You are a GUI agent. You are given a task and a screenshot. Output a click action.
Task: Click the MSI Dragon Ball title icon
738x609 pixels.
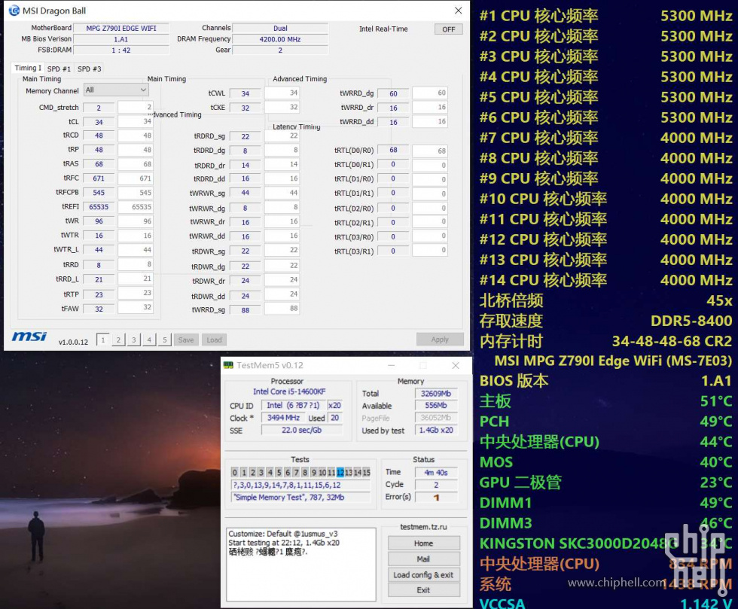(14, 11)
